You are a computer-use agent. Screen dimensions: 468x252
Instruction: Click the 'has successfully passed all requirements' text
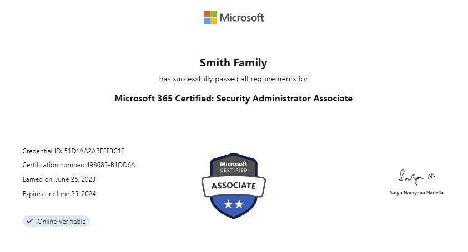(x=233, y=79)
